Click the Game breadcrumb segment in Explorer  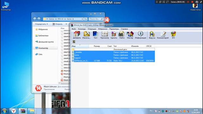69,19
